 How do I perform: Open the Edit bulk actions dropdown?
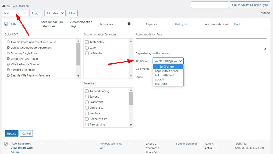pyautogui.click(x=15, y=13)
